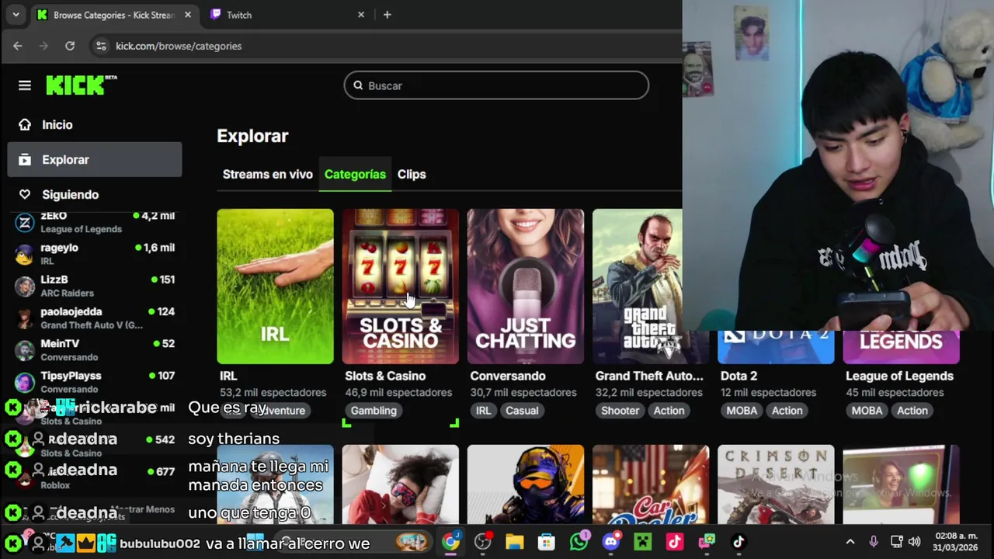View site information icon in address bar
The image size is (994, 559).
click(101, 46)
